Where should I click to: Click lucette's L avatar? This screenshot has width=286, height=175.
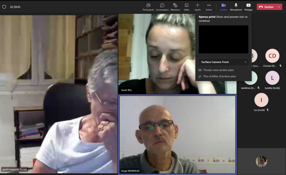(x=272, y=78)
